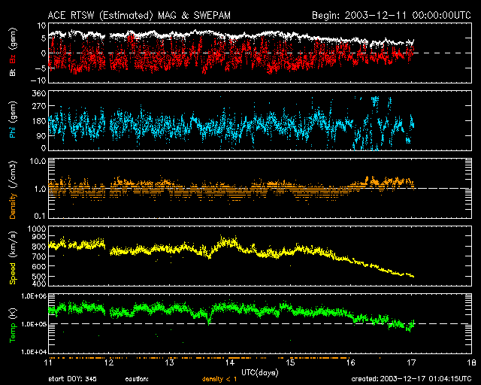Viewport: 481px width, 385px height.
Task: Click the 'Temp (K)' axis label
Action: pyautogui.click(x=13, y=326)
